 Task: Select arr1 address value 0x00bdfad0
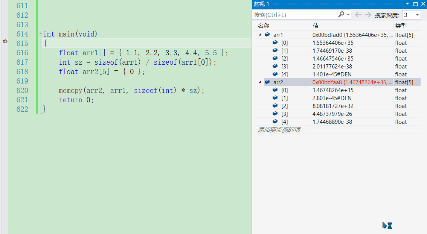click(327, 35)
